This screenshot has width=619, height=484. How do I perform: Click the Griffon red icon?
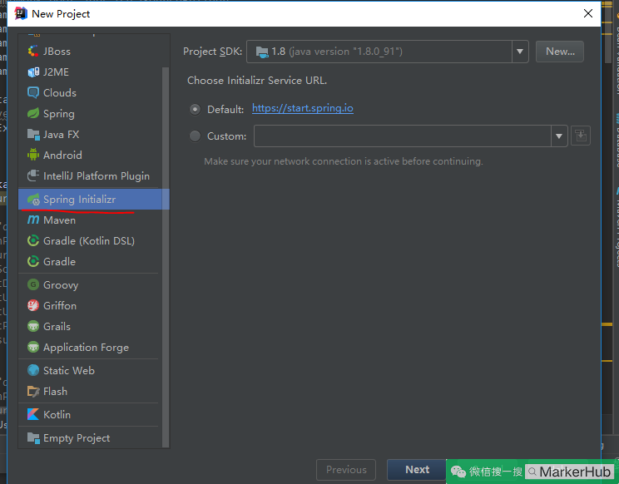(x=33, y=305)
